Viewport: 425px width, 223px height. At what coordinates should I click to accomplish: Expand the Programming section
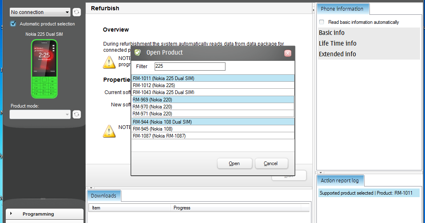[x=45, y=214]
